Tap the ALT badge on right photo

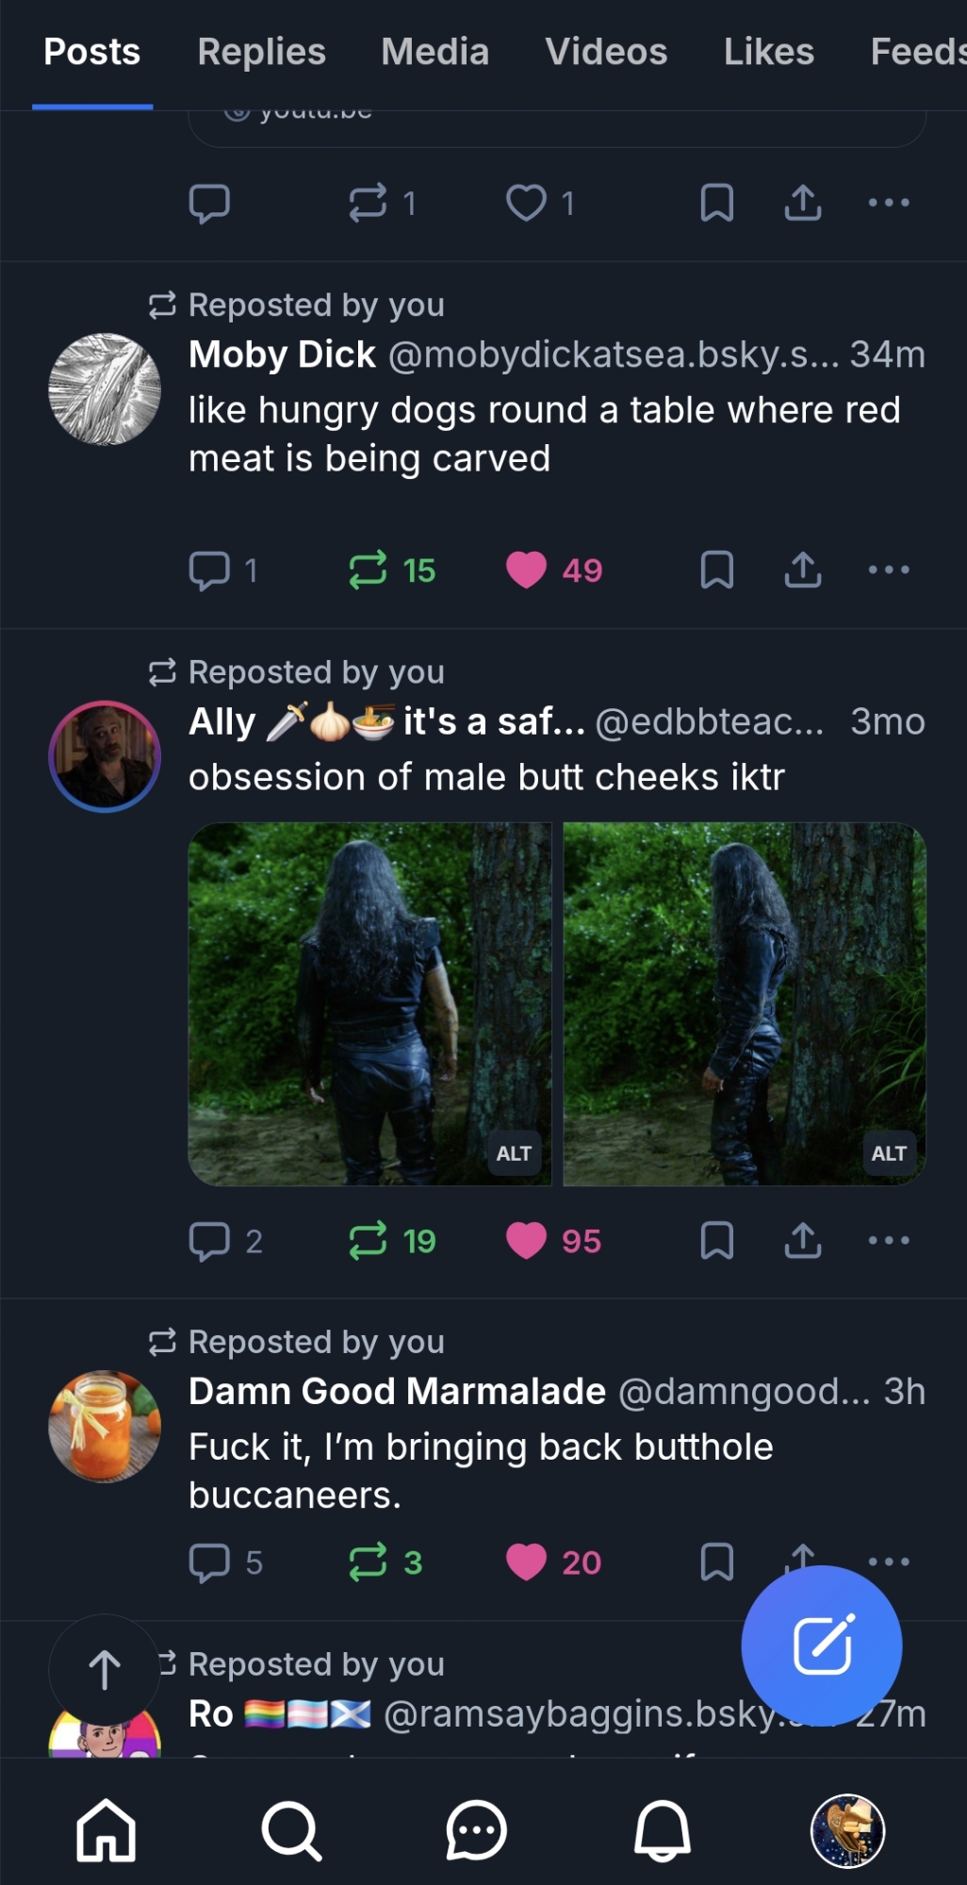tap(889, 1153)
